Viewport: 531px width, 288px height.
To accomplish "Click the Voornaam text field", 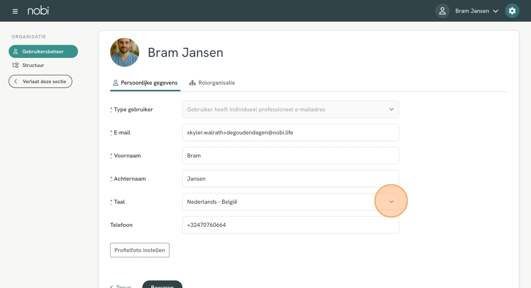I will [x=290, y=156].
